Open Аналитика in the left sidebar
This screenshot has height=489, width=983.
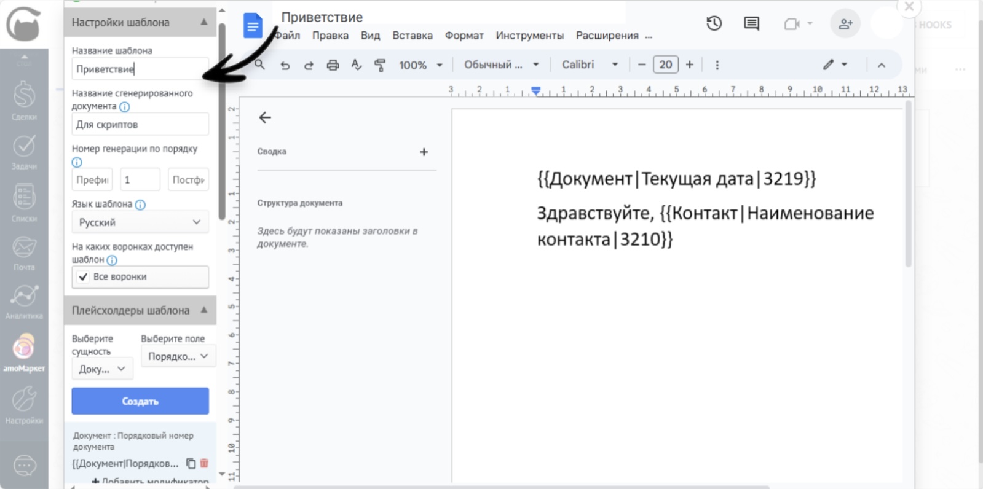click(24, 302)
